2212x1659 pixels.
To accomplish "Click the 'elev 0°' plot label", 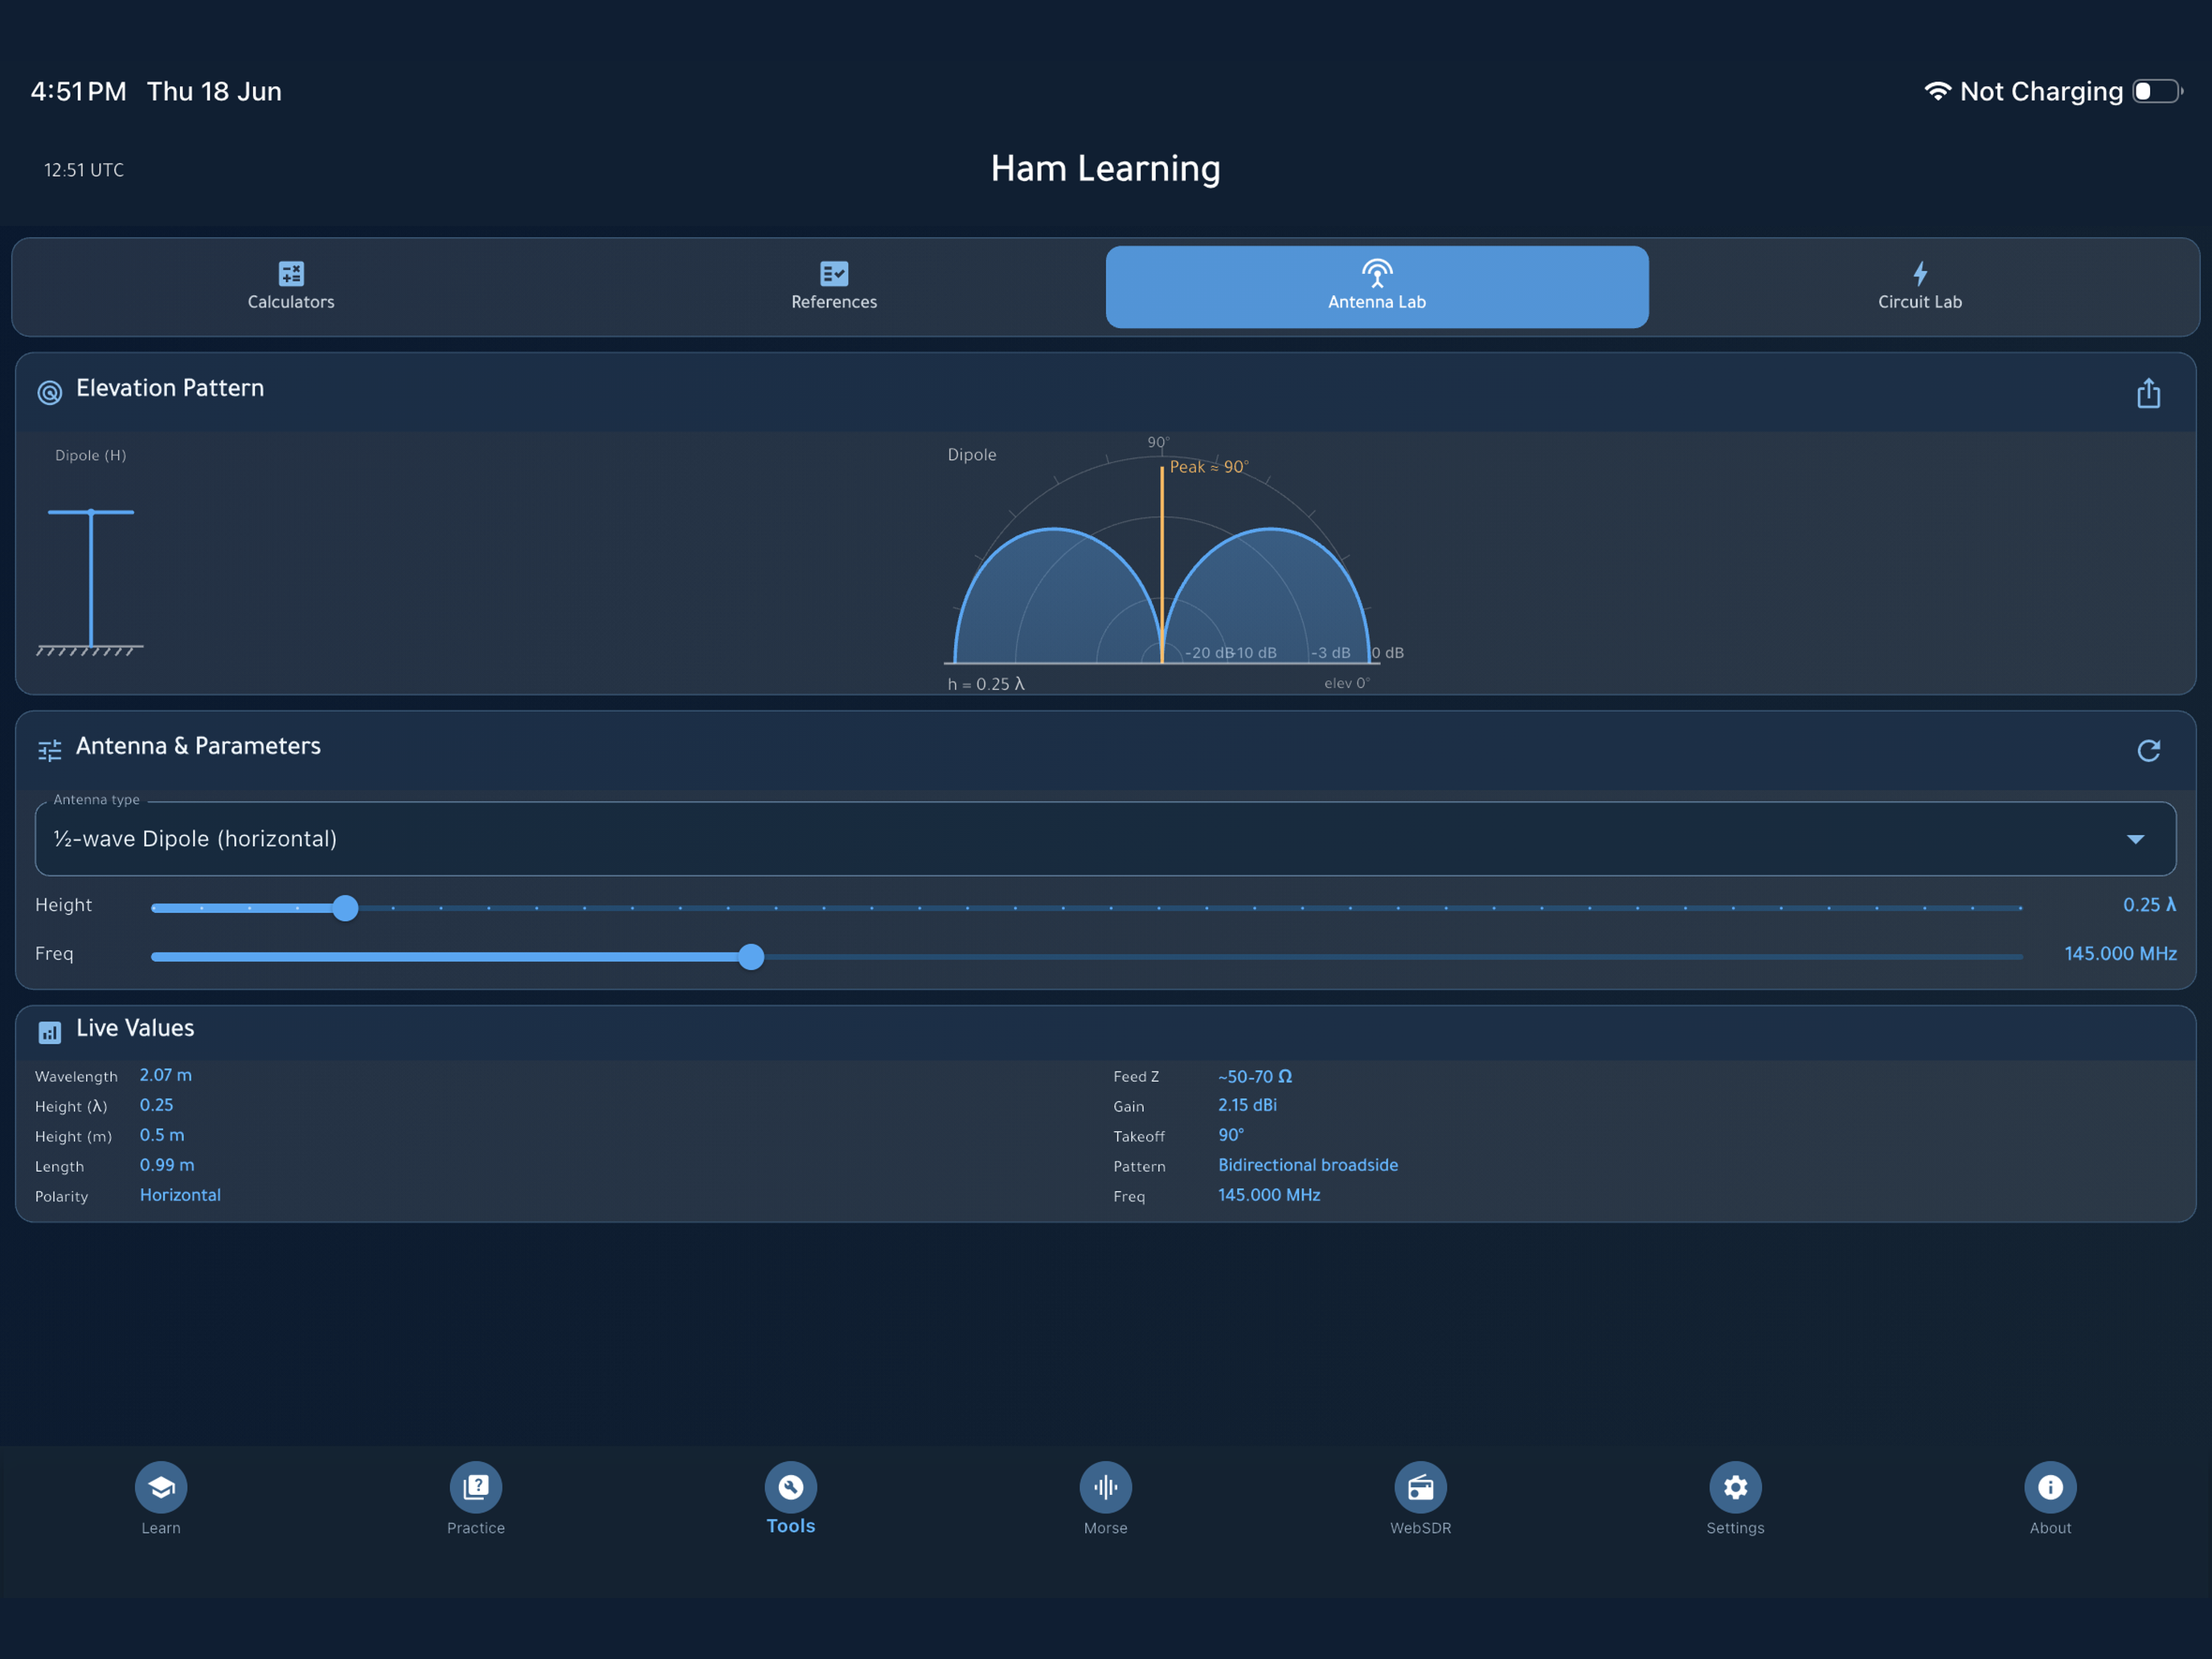I will (x=1347, y=683).
